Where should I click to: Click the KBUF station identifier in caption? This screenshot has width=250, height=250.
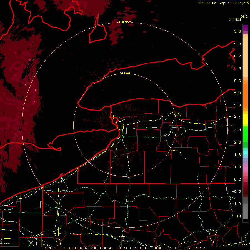[160, 248]
